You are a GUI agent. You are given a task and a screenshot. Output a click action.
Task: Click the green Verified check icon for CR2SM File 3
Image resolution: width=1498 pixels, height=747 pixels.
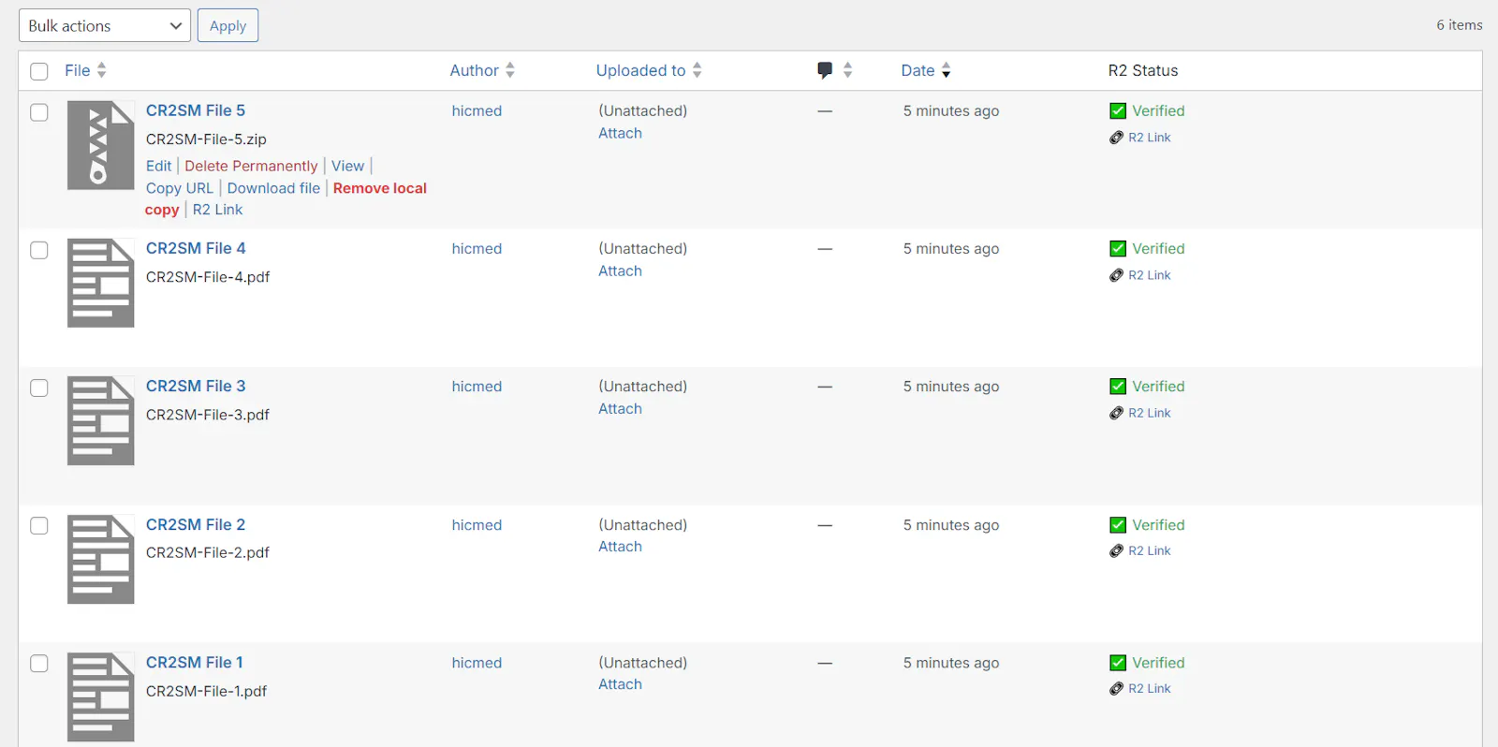[x=1118, y=386]
